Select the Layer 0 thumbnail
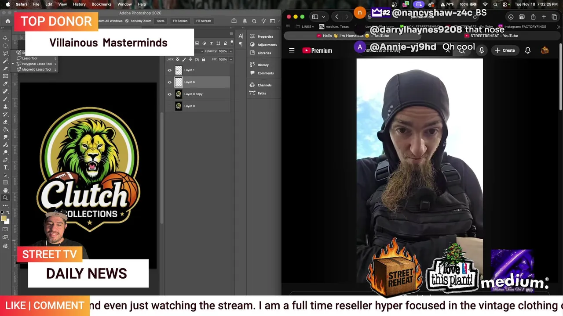 pos(179,106)
